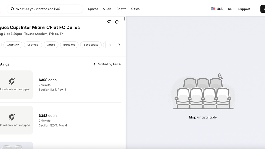Focus the 'What do you want to see live?' search field
This screenshot has width=265, height=149.
tap(45, 9)
